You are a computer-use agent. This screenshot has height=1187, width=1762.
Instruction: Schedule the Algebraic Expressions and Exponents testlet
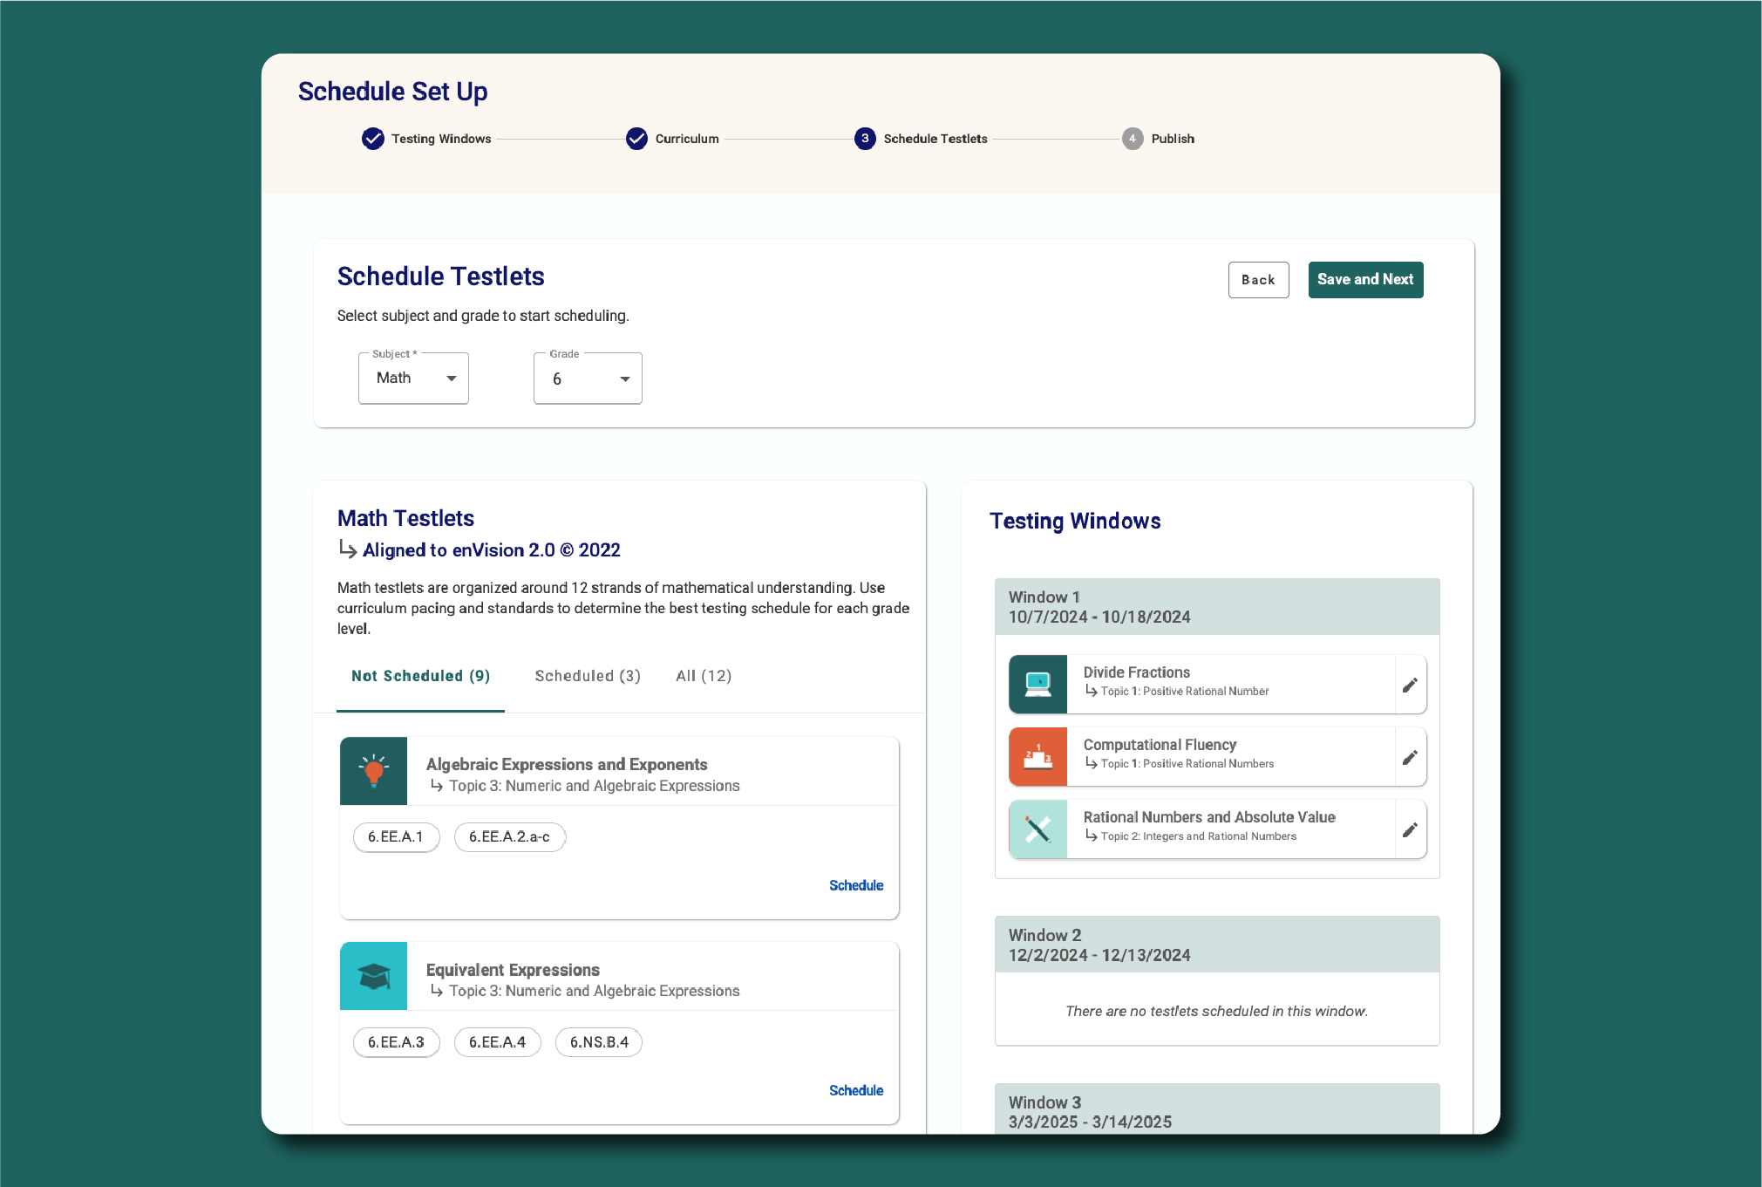pos(855,885)
